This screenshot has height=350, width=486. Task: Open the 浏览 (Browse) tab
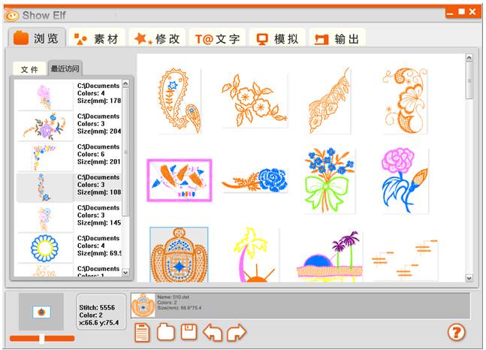pos(35,39)
